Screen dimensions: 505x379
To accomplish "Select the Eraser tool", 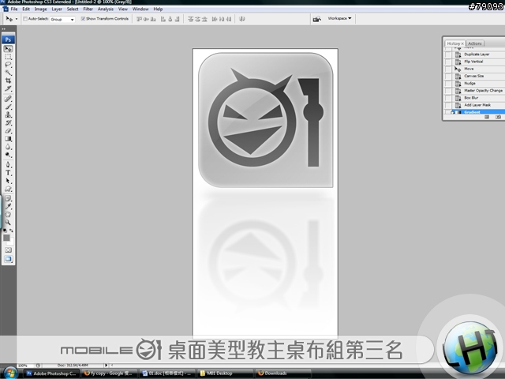I will 8,131.
